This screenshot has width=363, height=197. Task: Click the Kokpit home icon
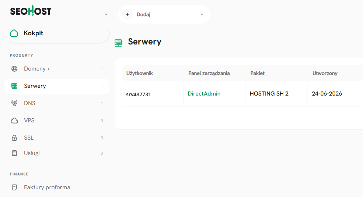[x=14, y=33]
